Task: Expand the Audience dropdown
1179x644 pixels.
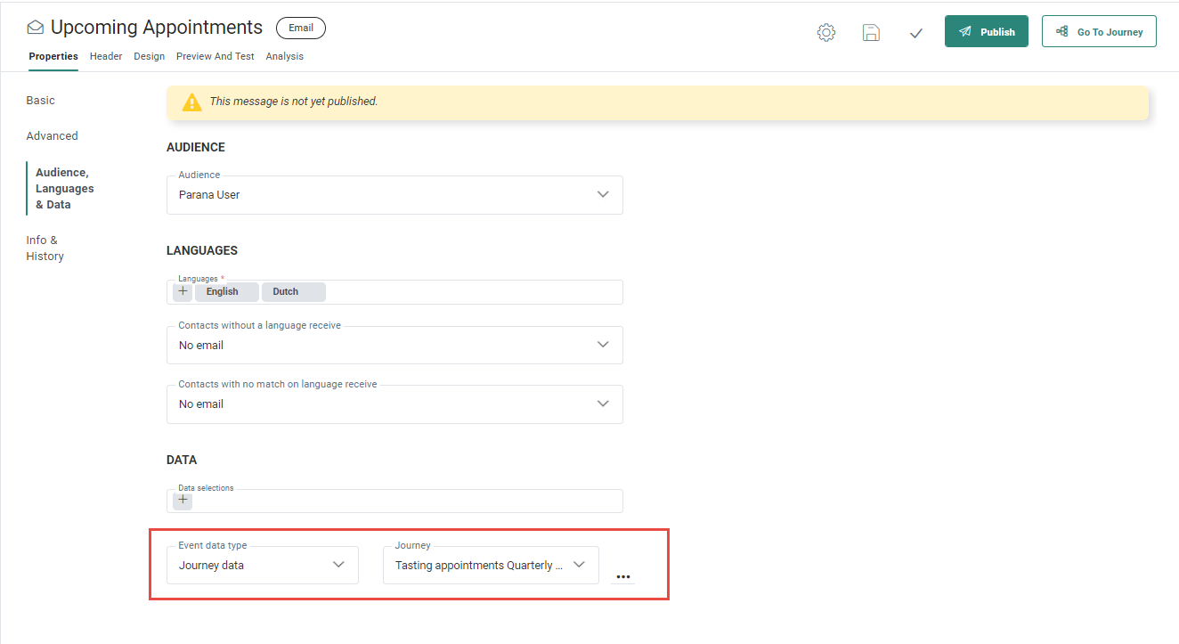Action: coord(603,194)
